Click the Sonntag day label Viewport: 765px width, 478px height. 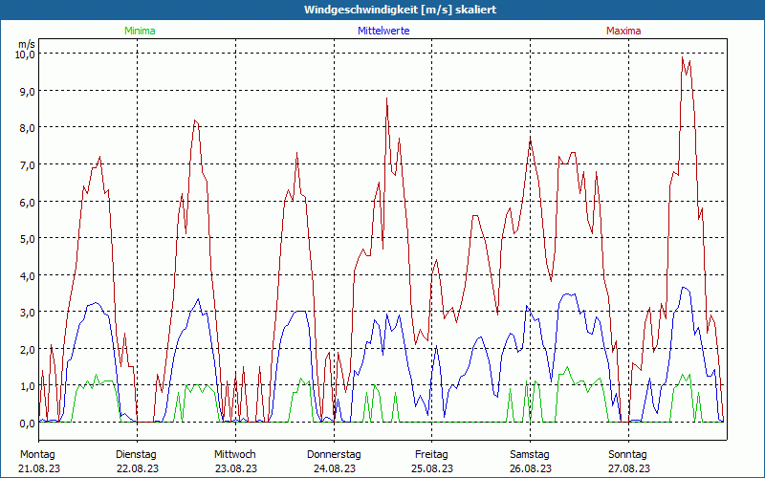[x=627, y=455]
